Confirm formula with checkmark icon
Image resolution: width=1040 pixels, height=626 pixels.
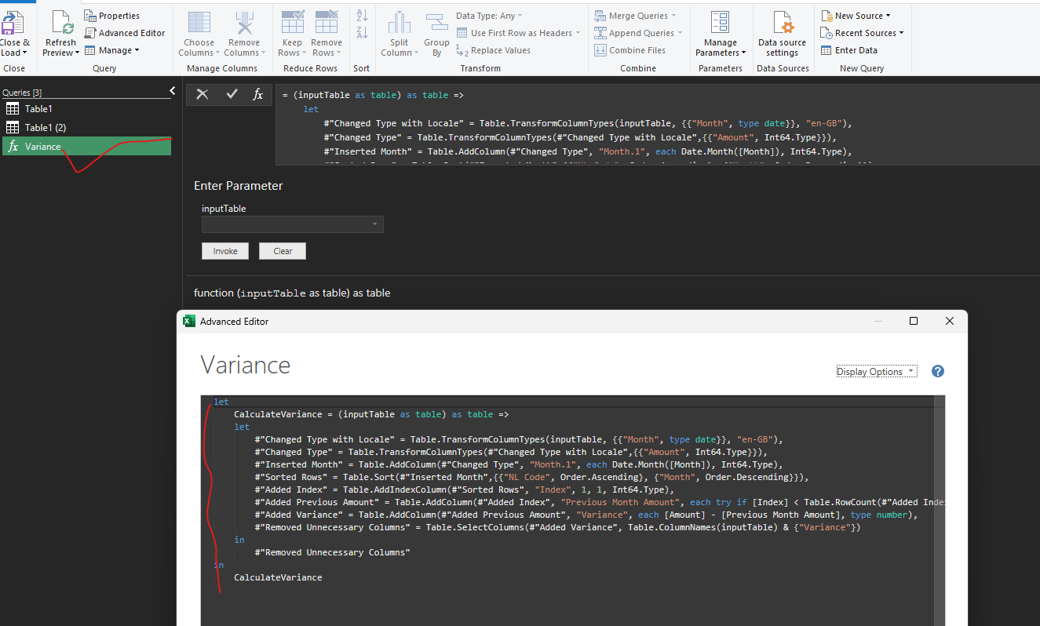click(232, 95)
